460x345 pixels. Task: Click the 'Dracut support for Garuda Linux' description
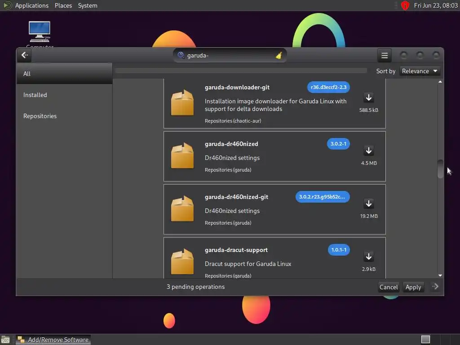pyautogui.click(x=248, y=264)
